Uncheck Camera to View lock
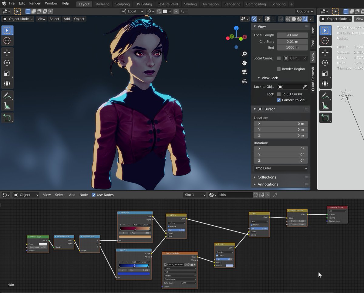The image size is (364, 293). [x=279, y=100]
